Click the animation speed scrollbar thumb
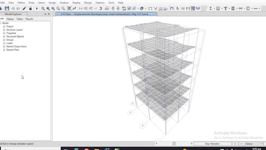 click(174, 144)
